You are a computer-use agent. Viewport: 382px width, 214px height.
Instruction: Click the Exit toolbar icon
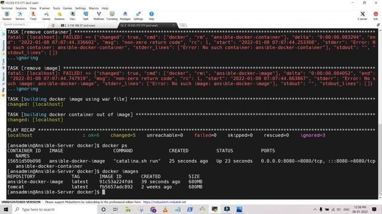375,16
